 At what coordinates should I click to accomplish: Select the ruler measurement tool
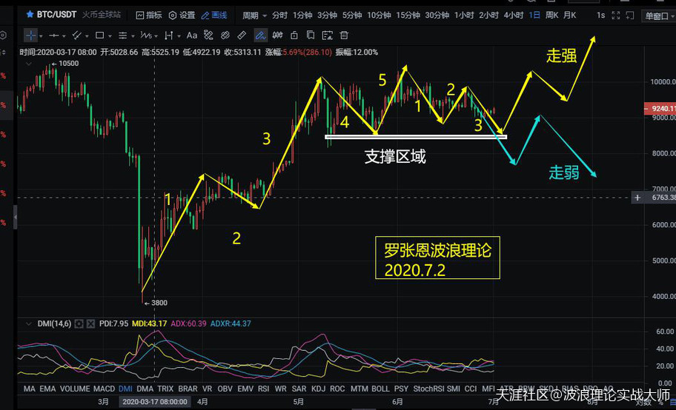(x=242, y=36)
